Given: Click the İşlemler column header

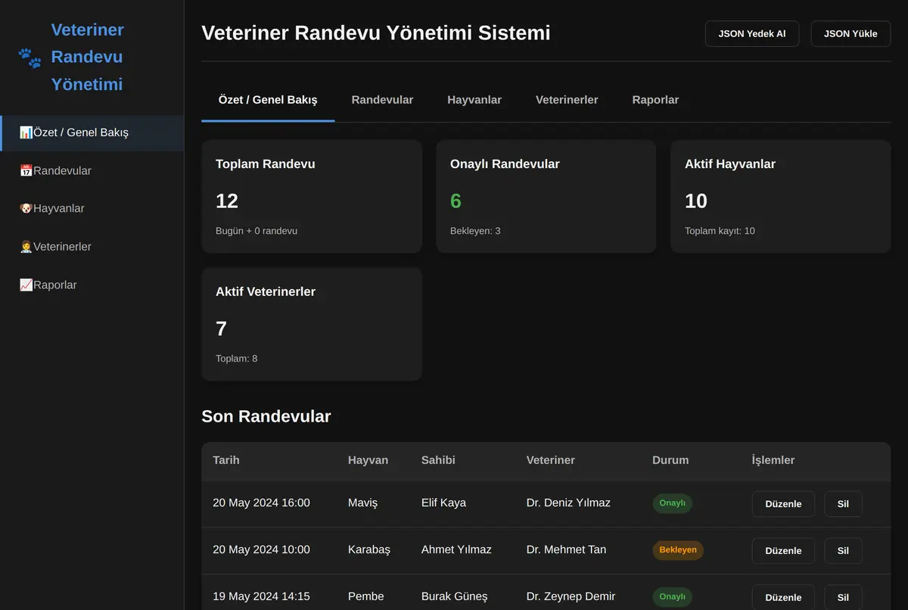Looking at the screenshot, I should pyautogui.click(x=773, y=460).
